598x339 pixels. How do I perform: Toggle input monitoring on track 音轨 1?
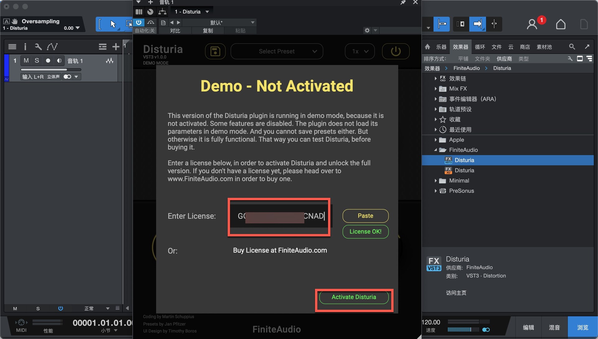(59, 61)
